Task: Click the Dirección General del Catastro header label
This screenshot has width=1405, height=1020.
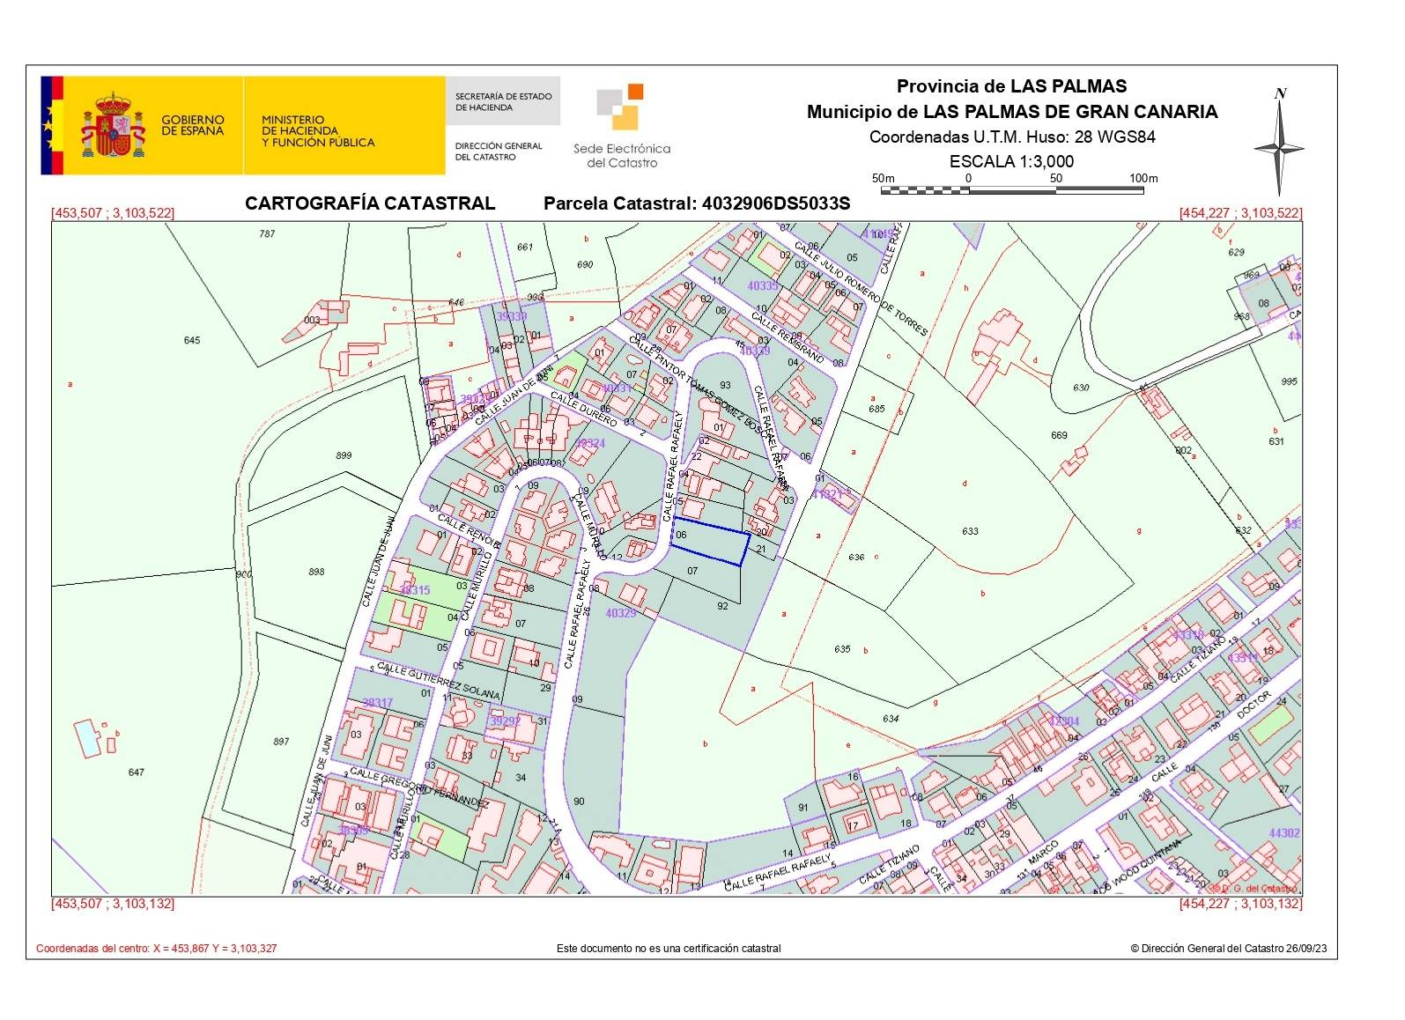Action: 499,151
